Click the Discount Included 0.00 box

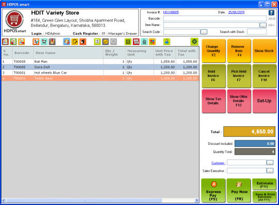point(255,143)
